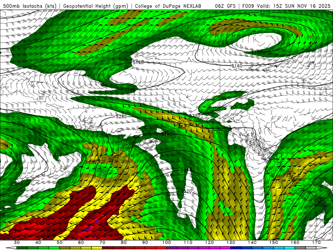Select the cyan 155-160 kts legend swatch

(x=289, y=248)
